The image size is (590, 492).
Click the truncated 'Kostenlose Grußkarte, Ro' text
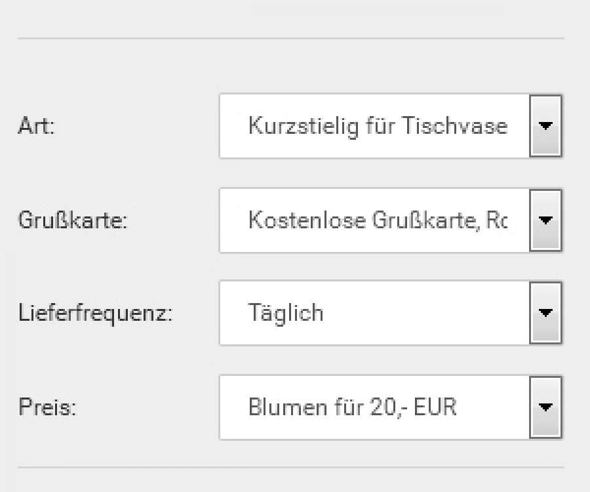[x=377, y=220]
